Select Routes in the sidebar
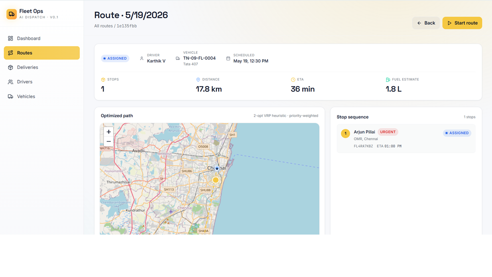492x277 pixels. pos(42,52)
